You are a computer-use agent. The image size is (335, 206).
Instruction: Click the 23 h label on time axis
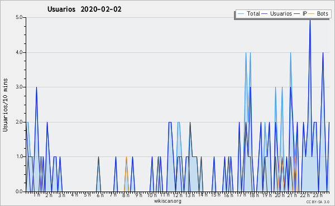[318, 195]
